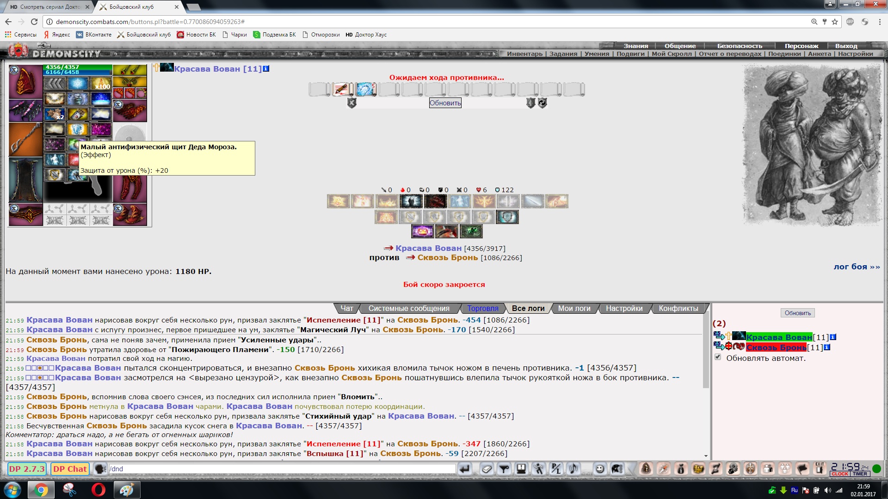Click the cross shield icon

coord(750,469)
